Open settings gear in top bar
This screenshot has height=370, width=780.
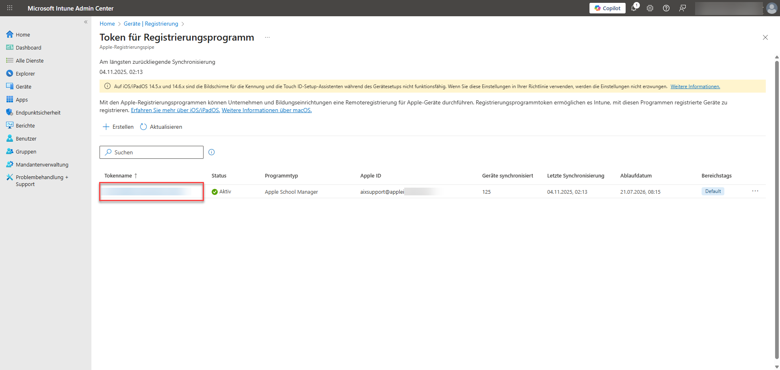coord(650,8)
